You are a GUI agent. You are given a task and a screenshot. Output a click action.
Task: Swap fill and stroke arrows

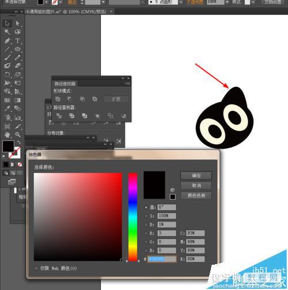(x=19, y=142)
